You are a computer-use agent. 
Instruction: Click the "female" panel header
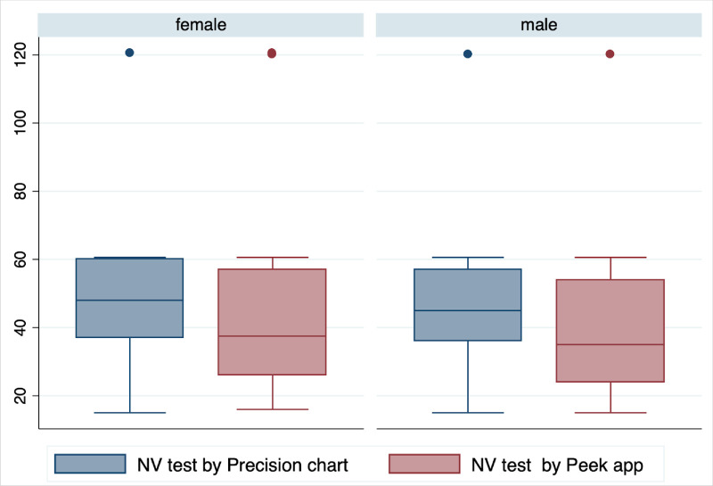(x=201, y=25)
